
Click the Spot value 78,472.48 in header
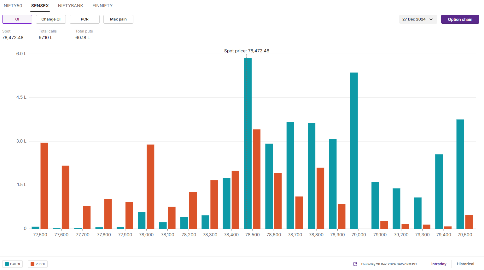click(13, 38)
